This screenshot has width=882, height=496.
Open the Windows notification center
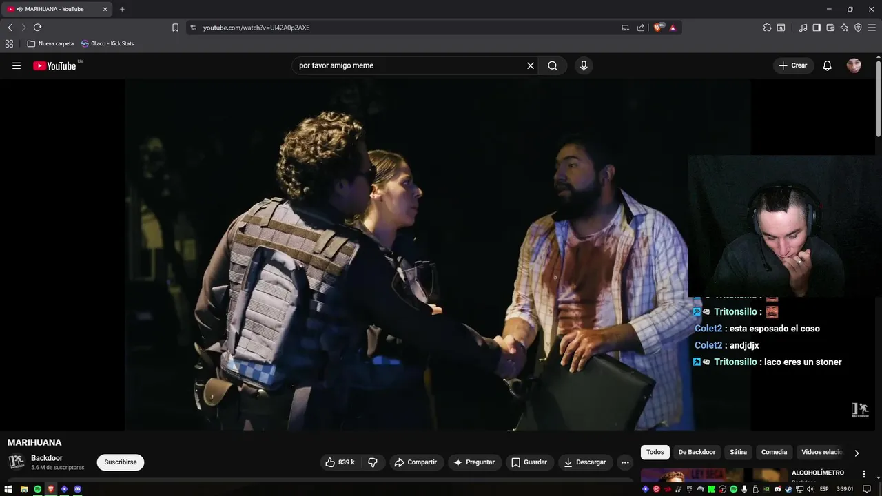click(867, 489)
